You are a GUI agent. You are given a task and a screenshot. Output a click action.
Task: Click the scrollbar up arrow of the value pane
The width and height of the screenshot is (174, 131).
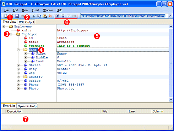(x=171, y=27)
